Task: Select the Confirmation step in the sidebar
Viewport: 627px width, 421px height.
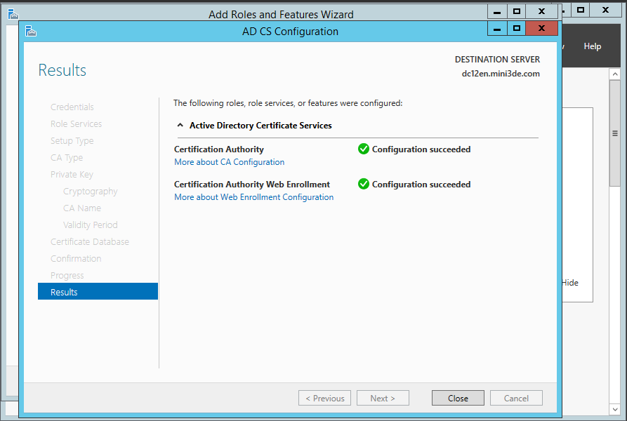Action: click(x=76, y=259)
